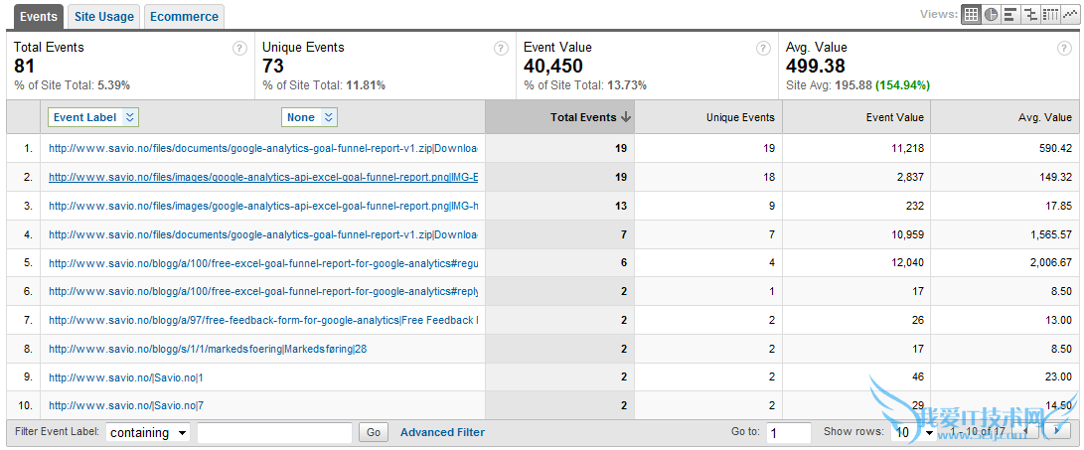Select the comparison view icon

pos(1030,15)
